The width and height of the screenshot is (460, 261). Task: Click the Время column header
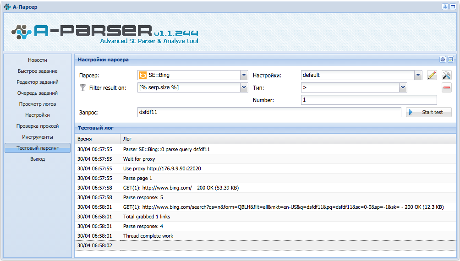tap(98, 139)
